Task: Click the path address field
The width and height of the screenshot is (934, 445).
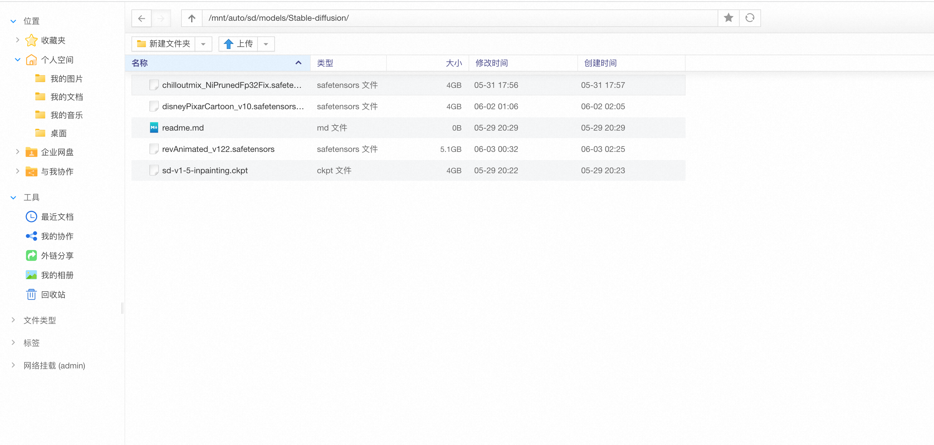Action: pos(460,18)
